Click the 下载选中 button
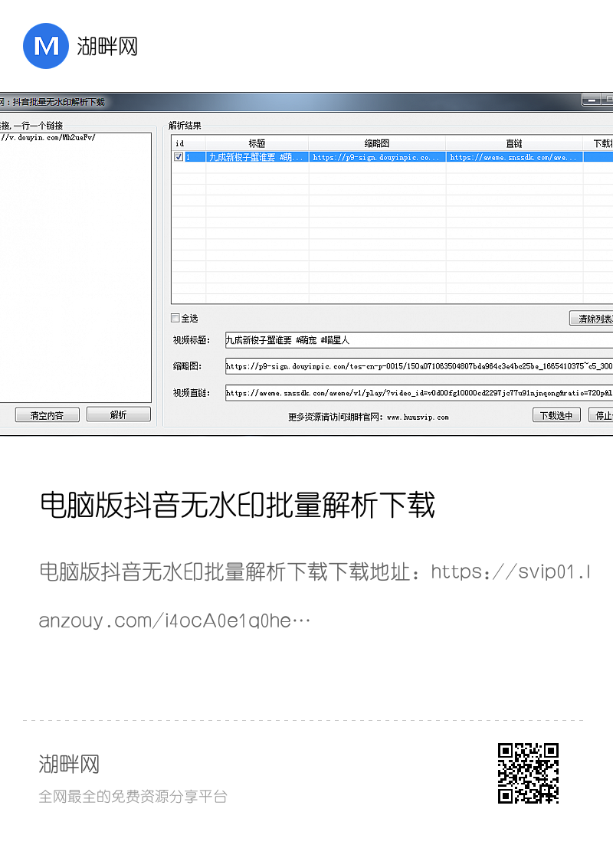Screen dimensions: 613x858 556,415
